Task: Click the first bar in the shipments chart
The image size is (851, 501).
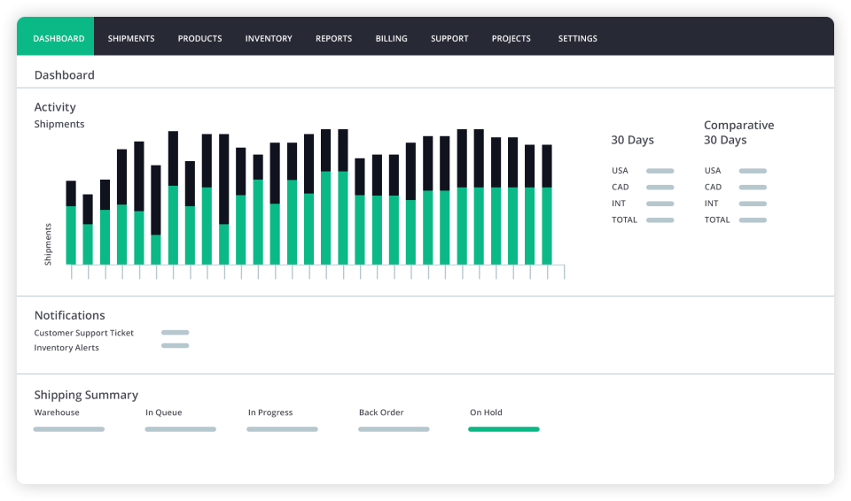Action: coord(71,222)
